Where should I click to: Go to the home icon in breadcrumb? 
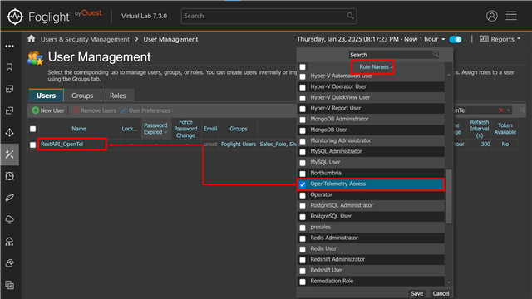click(x=32, y=39)
